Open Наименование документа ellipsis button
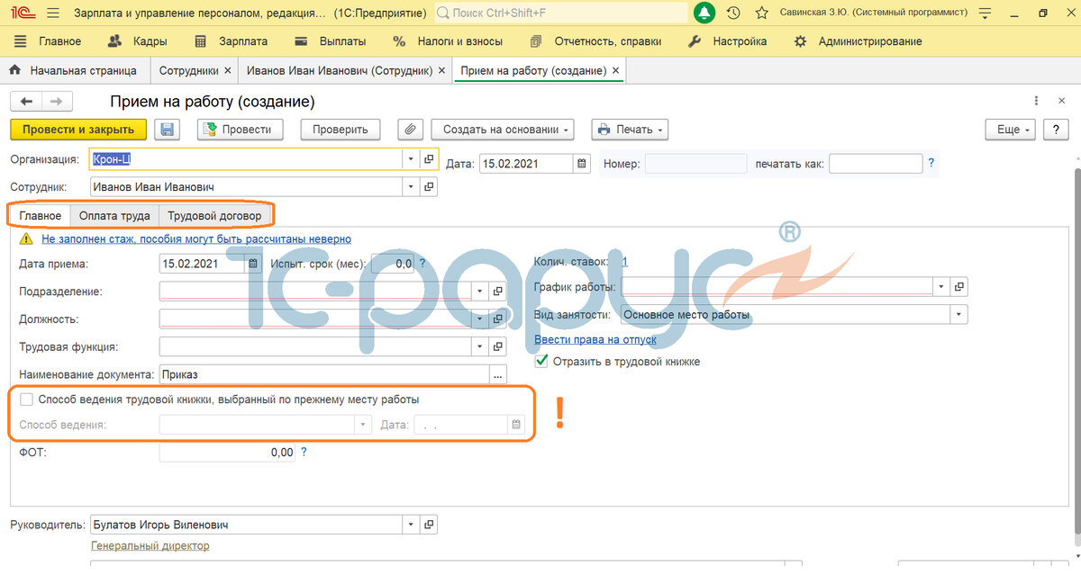Viewport: 1081px width, 575px height. coord(498,374)
